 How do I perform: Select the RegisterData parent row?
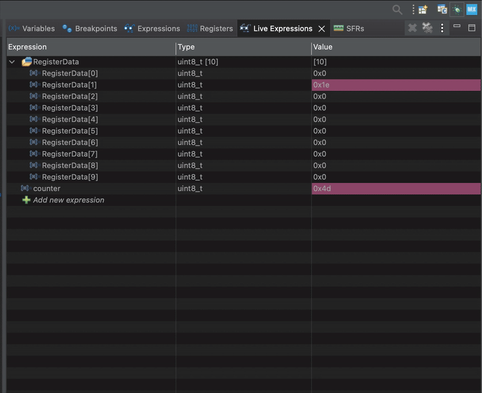tap(243, 62)
